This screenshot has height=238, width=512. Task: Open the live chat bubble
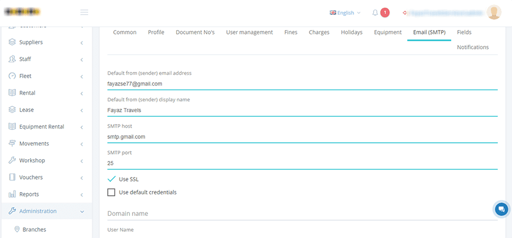tap(502, 209)
